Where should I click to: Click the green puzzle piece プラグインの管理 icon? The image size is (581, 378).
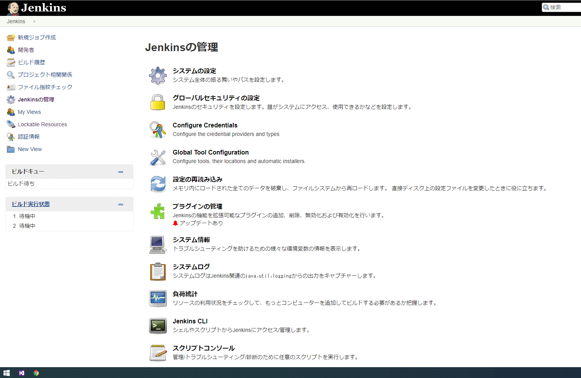(158, 211)
